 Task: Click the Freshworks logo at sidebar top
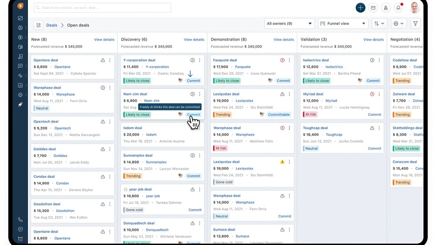[x=20, y=6]
